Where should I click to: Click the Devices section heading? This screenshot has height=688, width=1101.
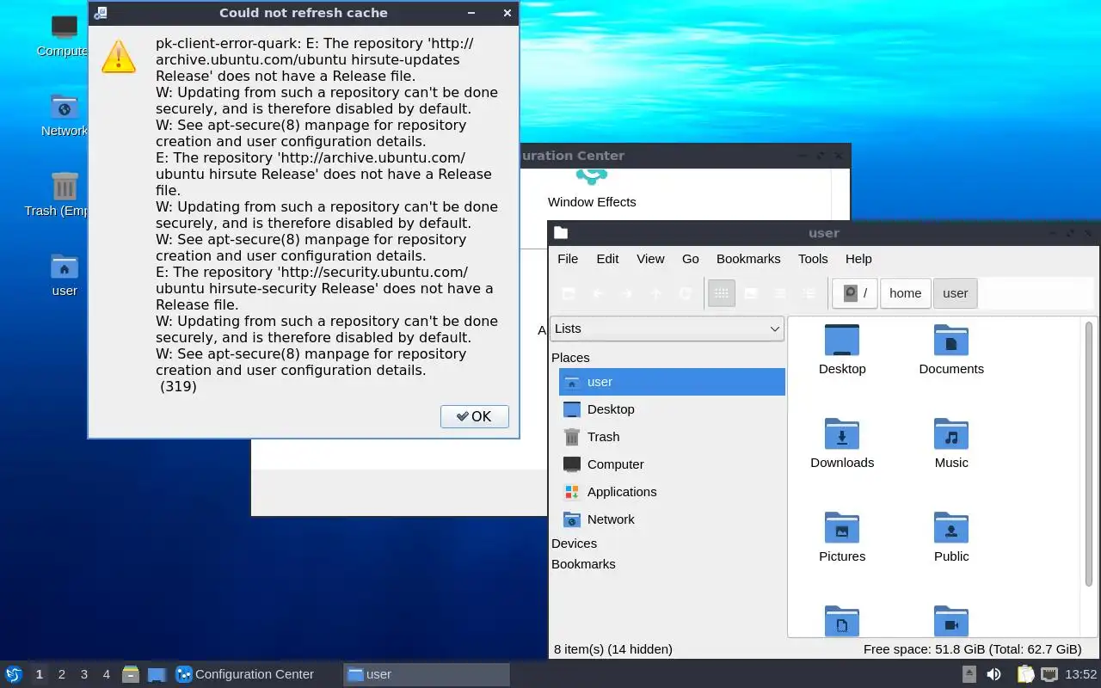pyautogui.click(x=574, y=544)
